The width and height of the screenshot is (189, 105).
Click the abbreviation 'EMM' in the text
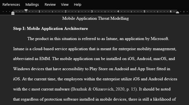click(x=45, y=59)
